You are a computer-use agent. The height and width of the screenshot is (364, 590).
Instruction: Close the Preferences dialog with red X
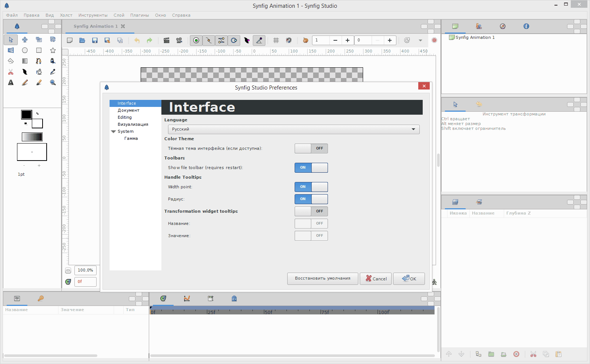(x=424, y=86)
